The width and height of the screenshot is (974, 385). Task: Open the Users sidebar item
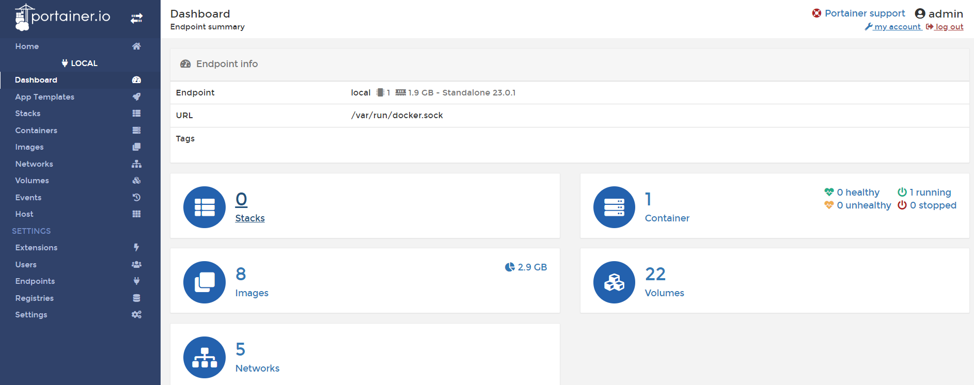point(26,265)
